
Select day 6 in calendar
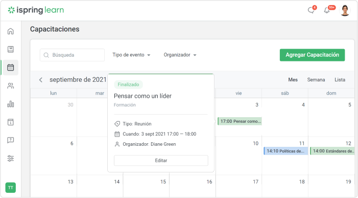click(71, 143)
